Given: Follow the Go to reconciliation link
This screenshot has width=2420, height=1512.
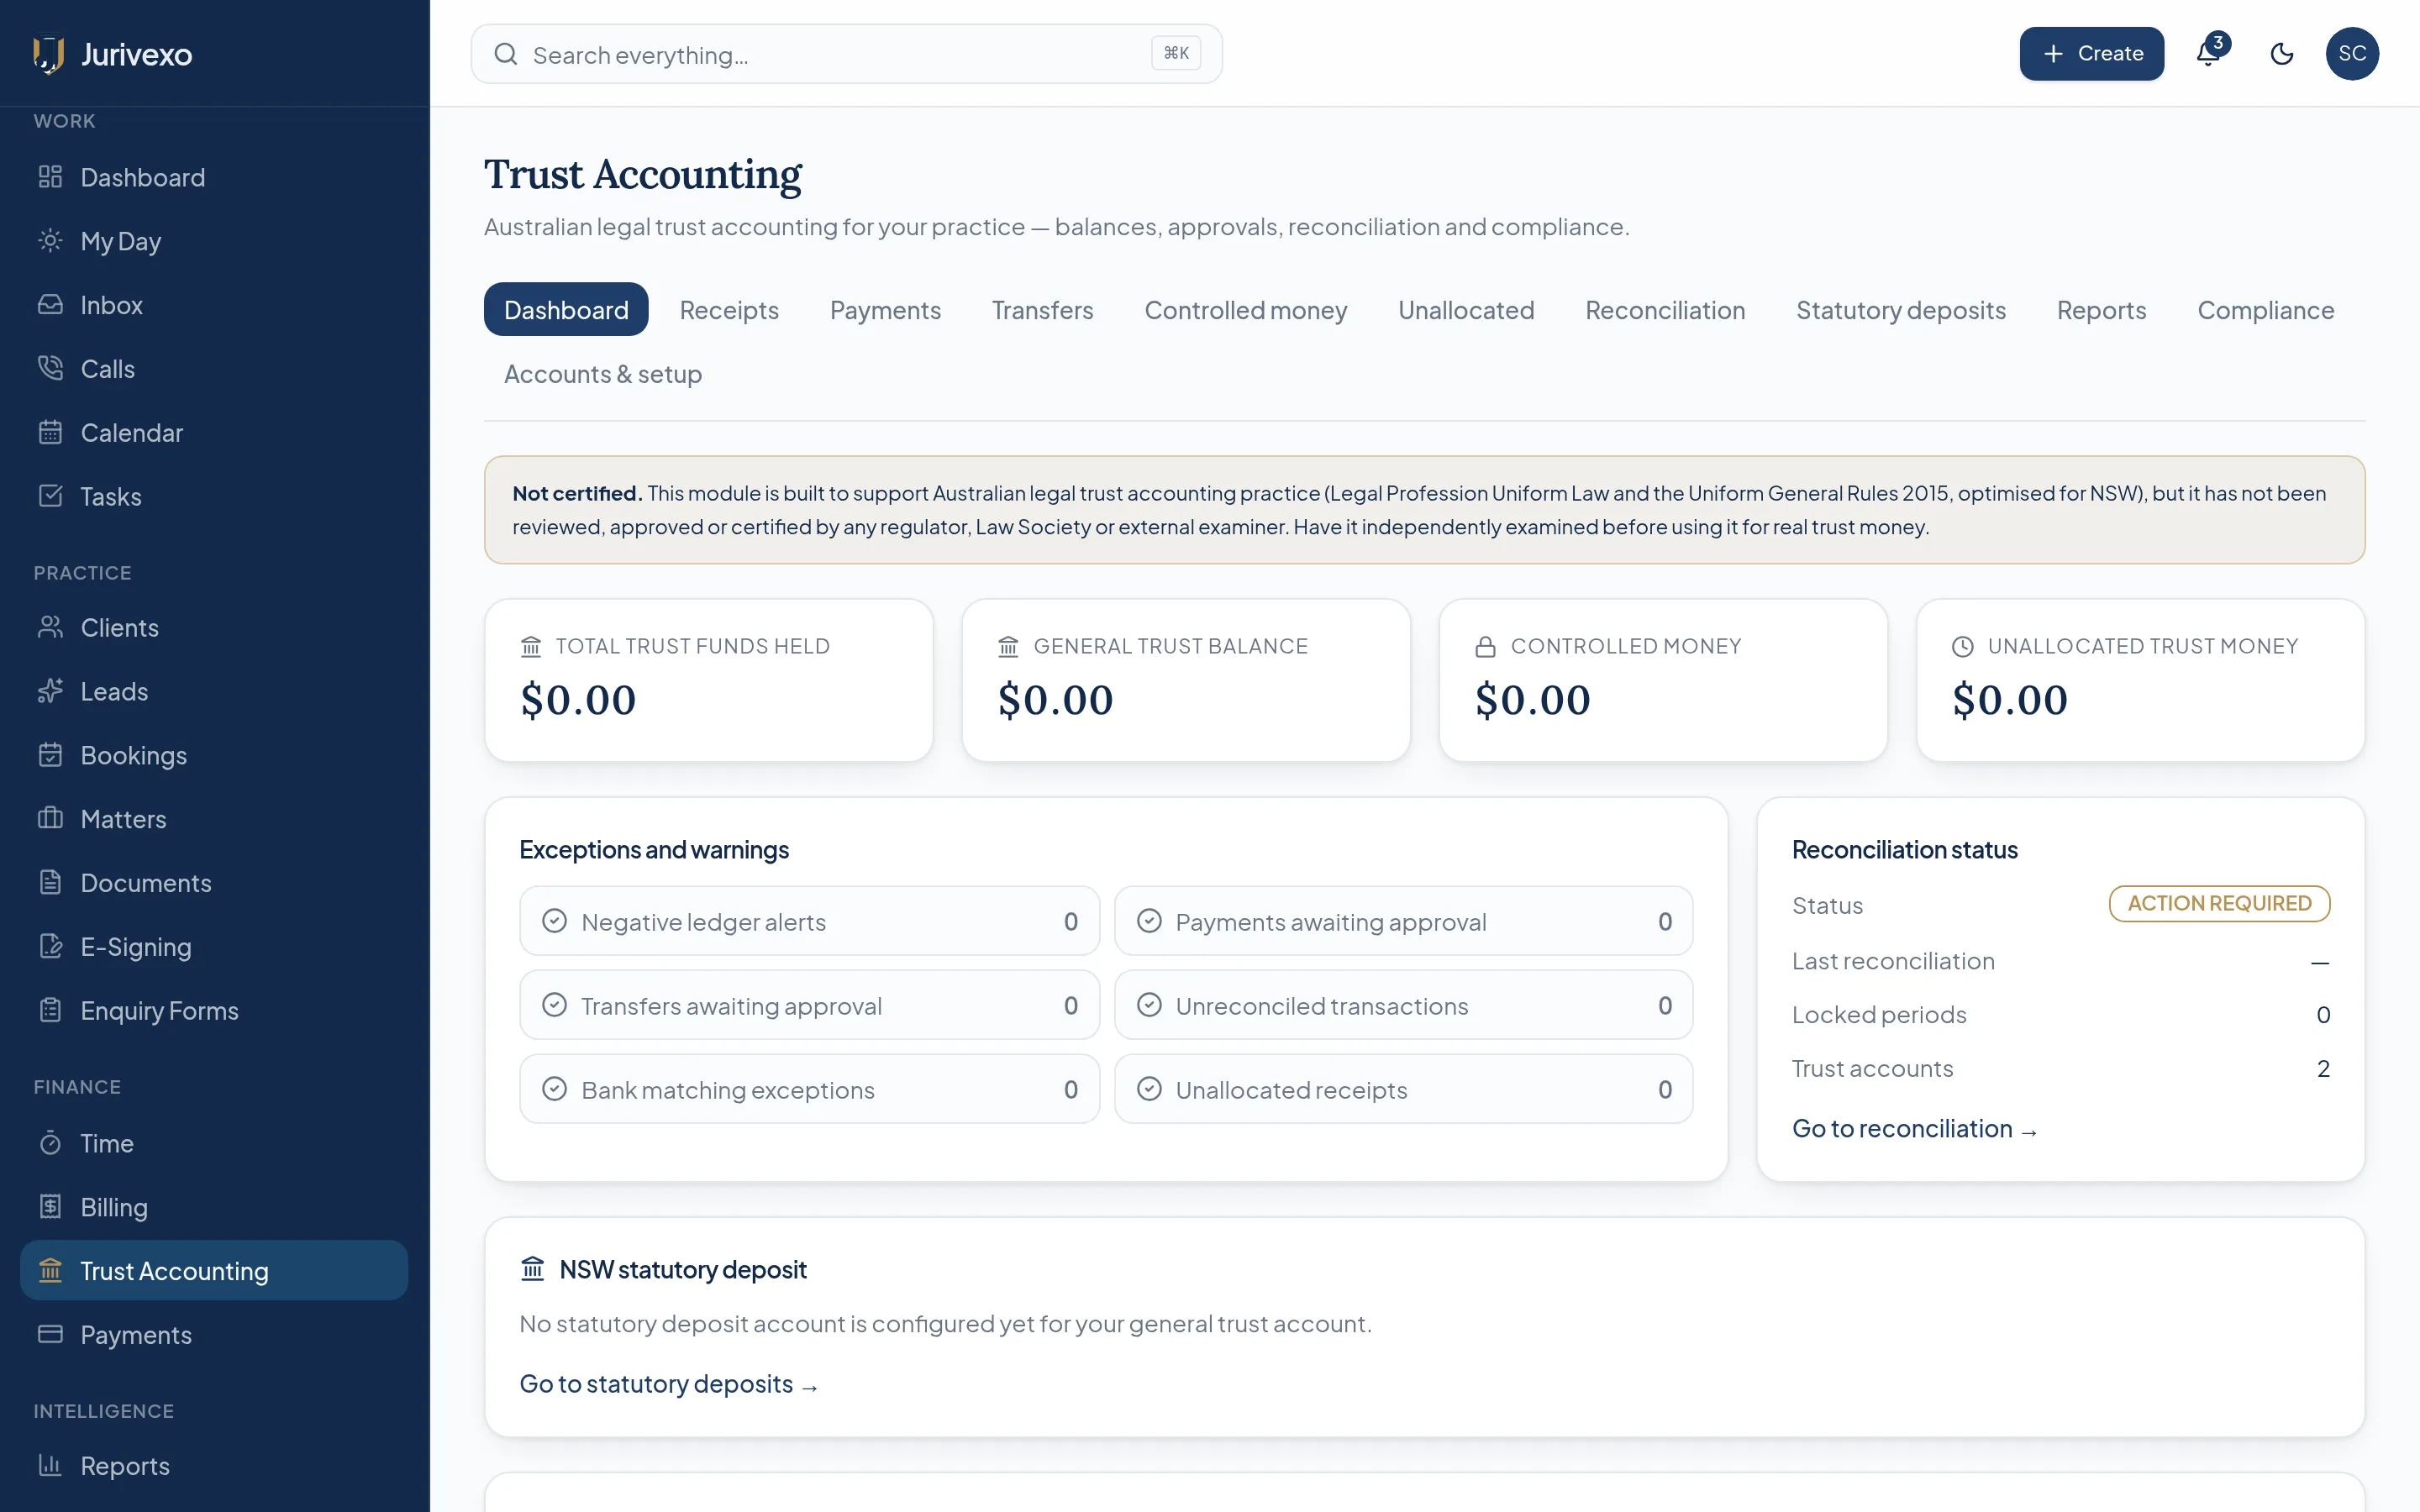Looking at the screenshot, I should point(1914,1129).
